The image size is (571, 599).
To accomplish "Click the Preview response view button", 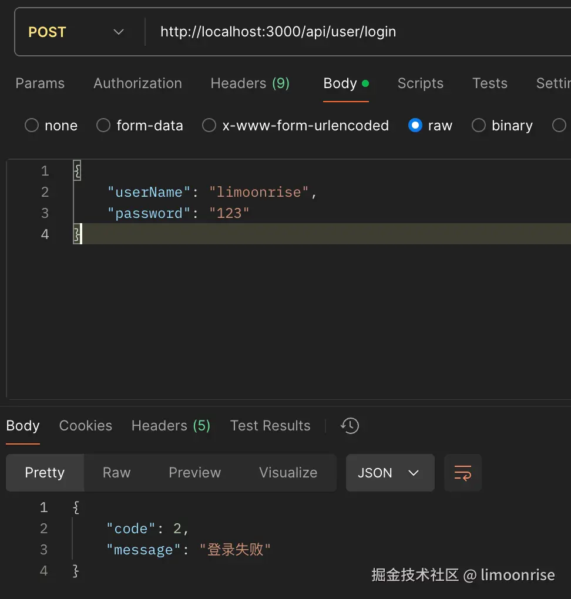I will point(194,473).
